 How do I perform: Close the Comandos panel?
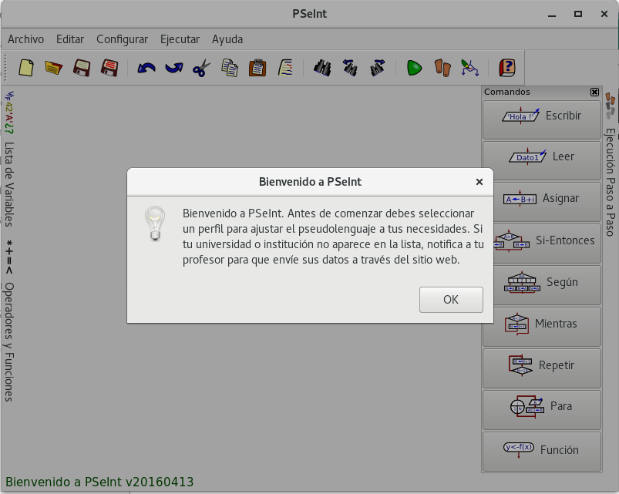tap(594, 92)
